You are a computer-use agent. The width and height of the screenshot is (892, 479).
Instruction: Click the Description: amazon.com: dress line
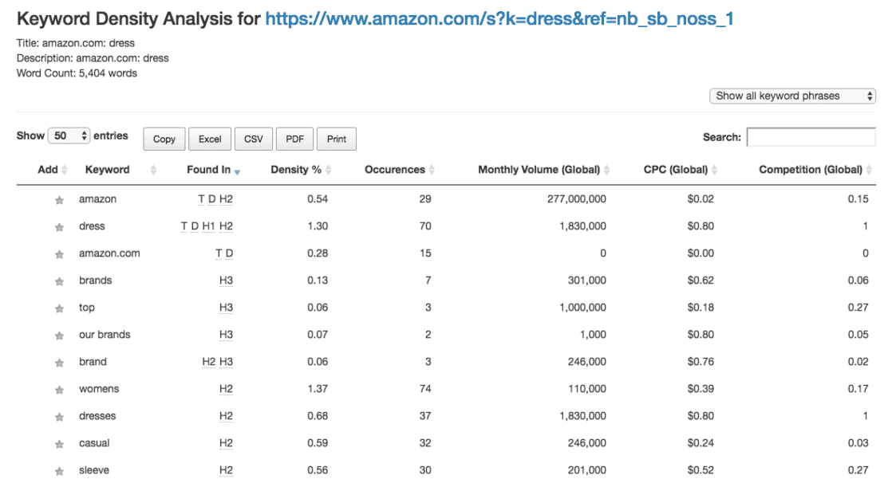[x=93, y=58]
